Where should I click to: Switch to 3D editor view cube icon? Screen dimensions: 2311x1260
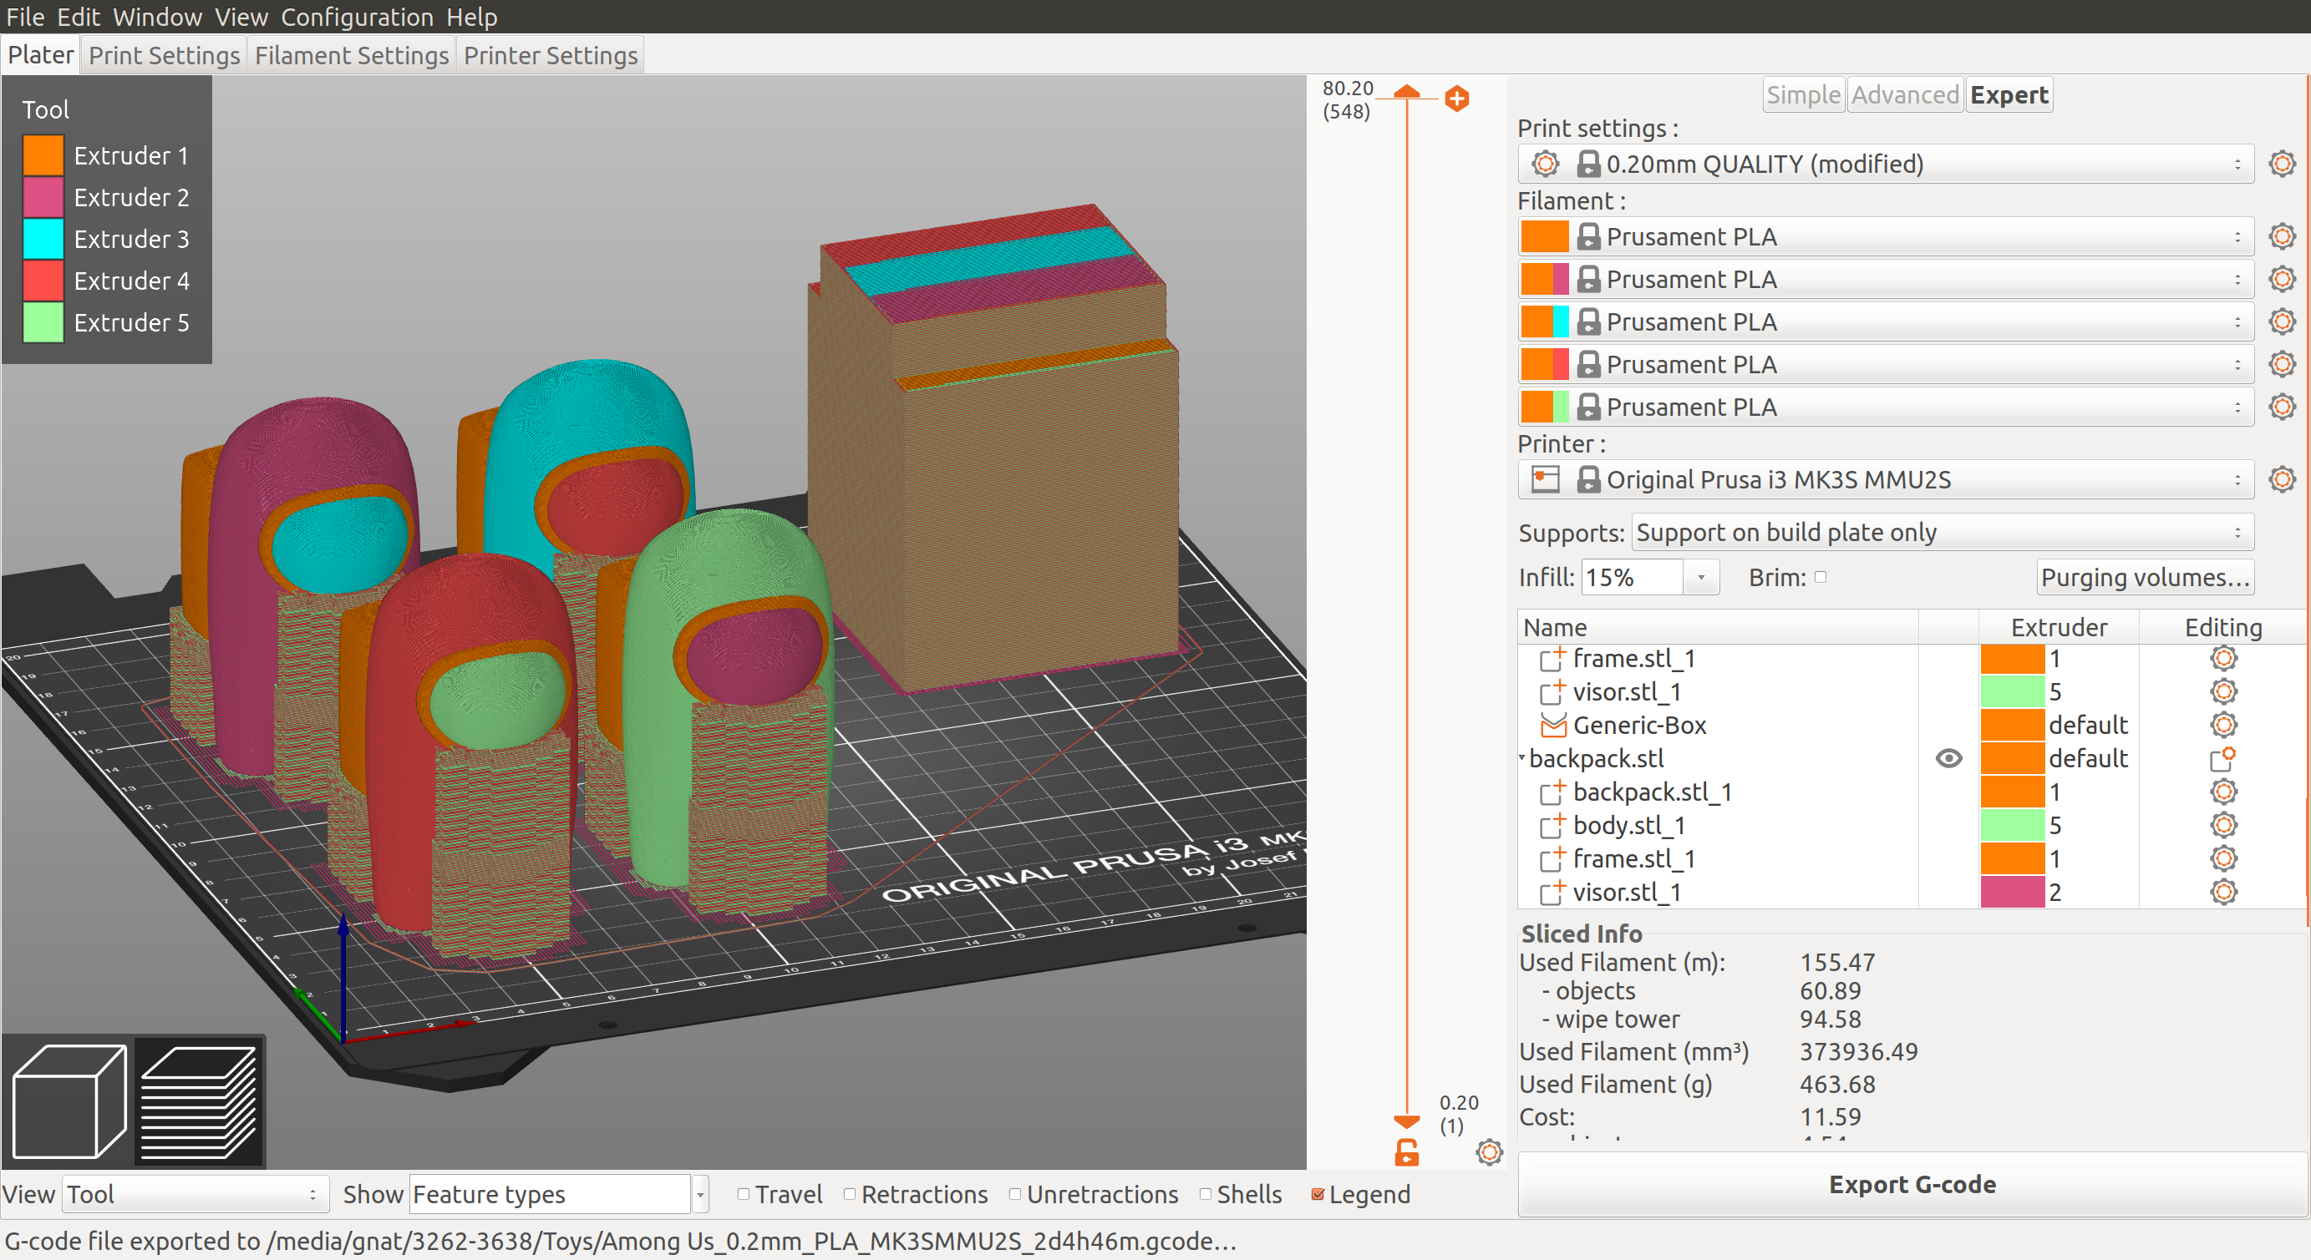[69, 1101]
